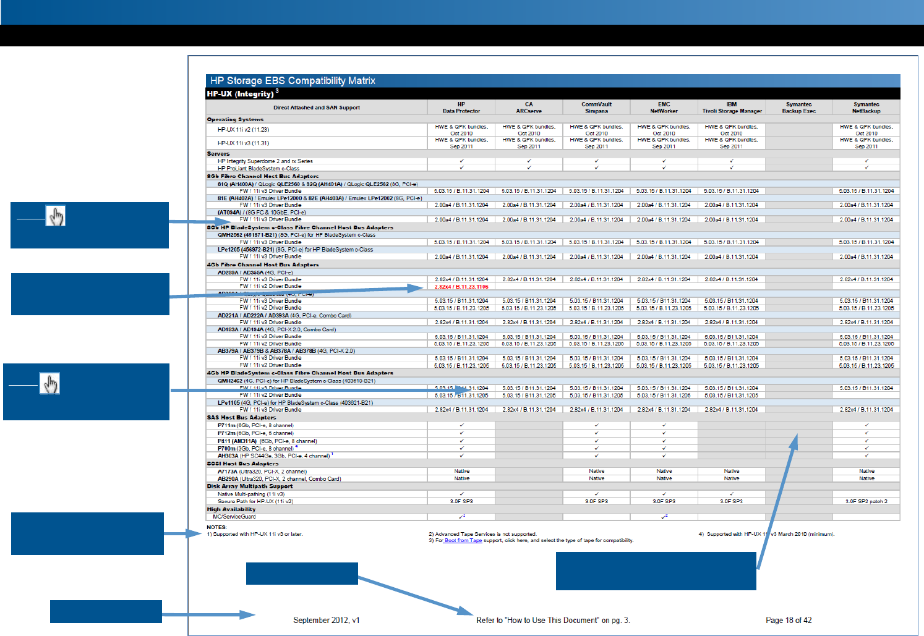
Task: Click the Page 18 of 42 footer
Action: 789,620
